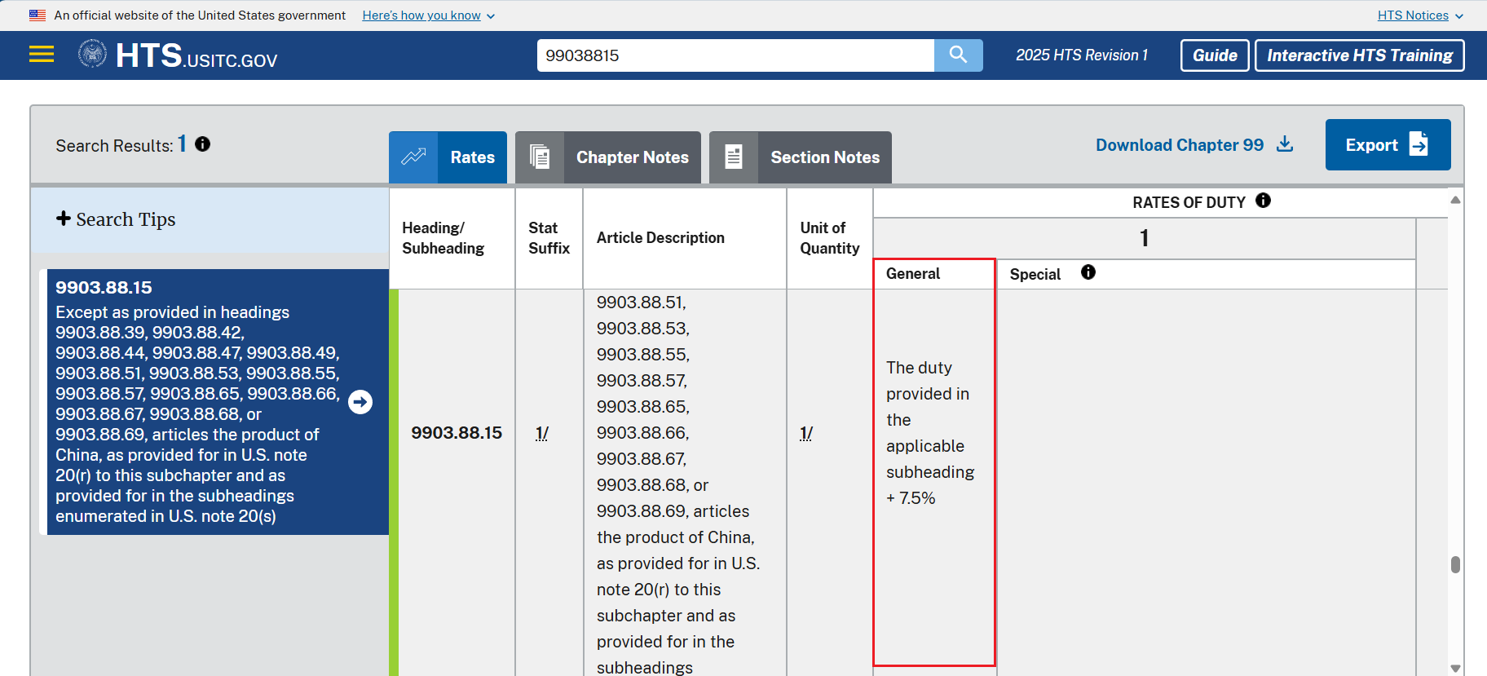Click the table's vertical scrollbar thumb
The height and width of the screenshot is (676, 1487).
[1455, 564]
